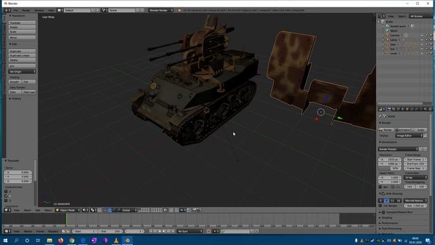Click the auto keyframe record button
This screenshot has width=435, height=245.
[x=209, y=231]
